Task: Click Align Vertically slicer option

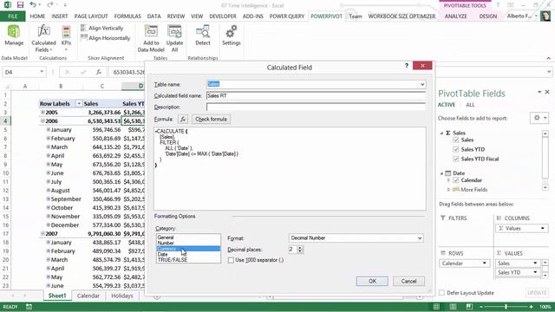Action: [x=102, y=28]
